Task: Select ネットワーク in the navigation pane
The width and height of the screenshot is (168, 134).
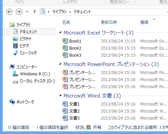Action: pos(25,102)
